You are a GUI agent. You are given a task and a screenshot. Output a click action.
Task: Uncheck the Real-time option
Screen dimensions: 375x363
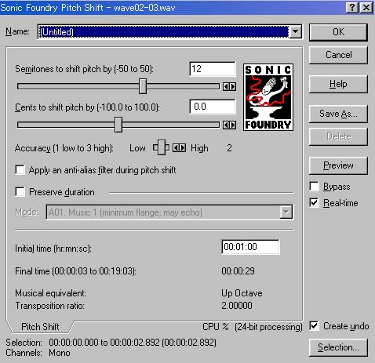pyautogui.click(x=314, y=203)
